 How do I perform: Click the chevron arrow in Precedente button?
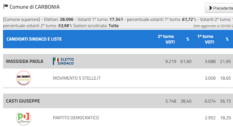pyautogui.click(x=210, y=8)
